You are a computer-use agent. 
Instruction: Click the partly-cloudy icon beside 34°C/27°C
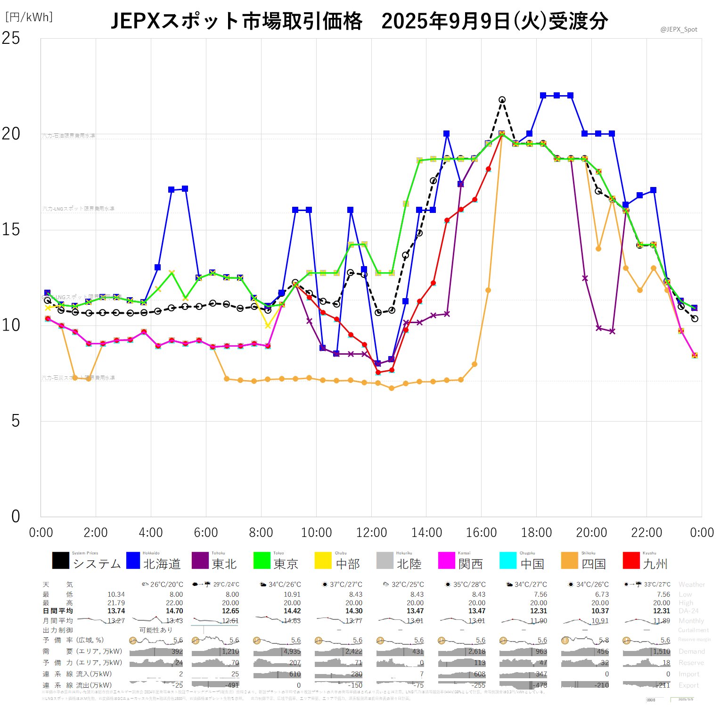tap(509, 585)
